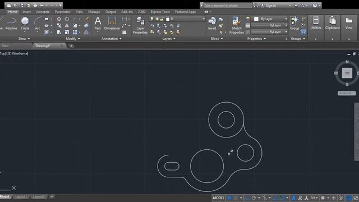This screenshot has width=359, height=202.
Task: Open the Express Tools ribbon tab
Action: pyautogui.click(x=160, y=12)
